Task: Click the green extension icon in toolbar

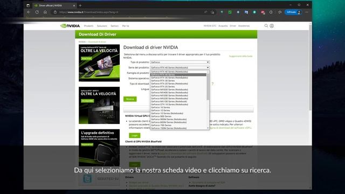Action: click(230, 12)
